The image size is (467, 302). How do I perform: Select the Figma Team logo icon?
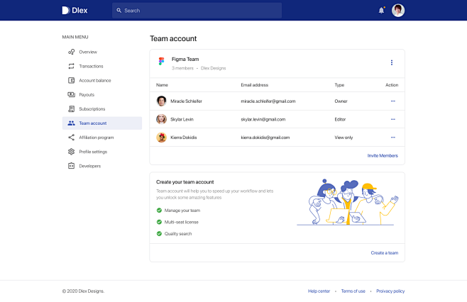click(162, 62)
